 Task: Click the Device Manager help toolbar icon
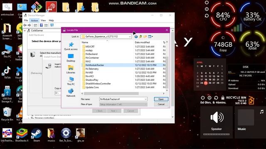(x=41, y=25)
